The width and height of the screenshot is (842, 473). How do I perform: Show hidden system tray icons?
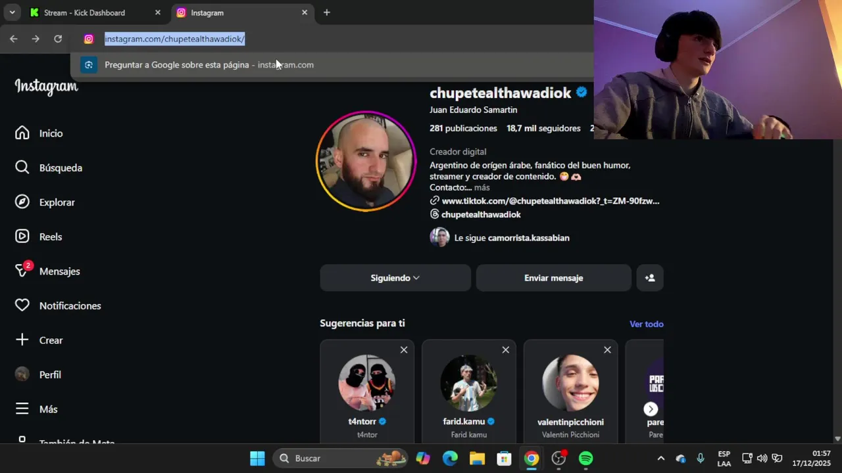pyautogui.click(x=661, y=458)
